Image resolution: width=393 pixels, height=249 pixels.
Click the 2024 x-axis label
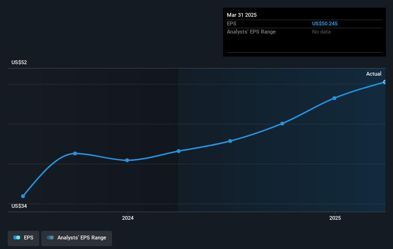click(128, 218)
